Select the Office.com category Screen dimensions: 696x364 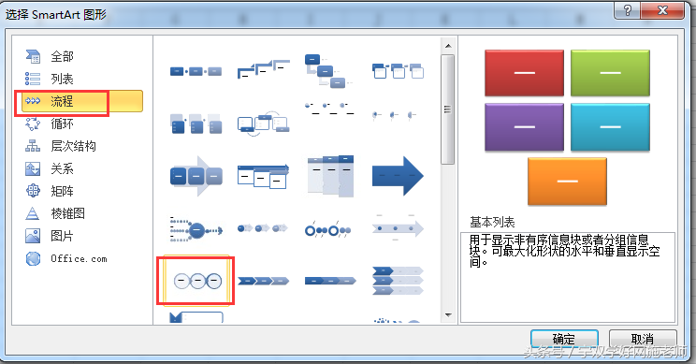point(79,258)
